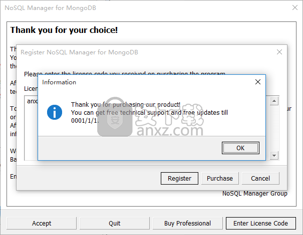The height and width of the screenshot is (235, 303).
Task: Click the 'NoSQL Manager Group' signature text
Action: (x=255, y=194)
